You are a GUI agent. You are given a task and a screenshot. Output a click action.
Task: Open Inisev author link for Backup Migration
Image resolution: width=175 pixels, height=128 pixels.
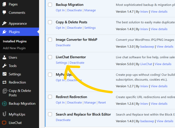(x=144, y=11)
